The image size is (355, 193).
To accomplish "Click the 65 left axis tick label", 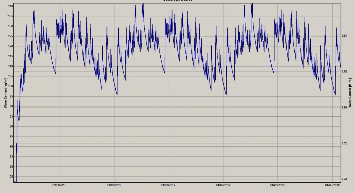I will (11, 156).
